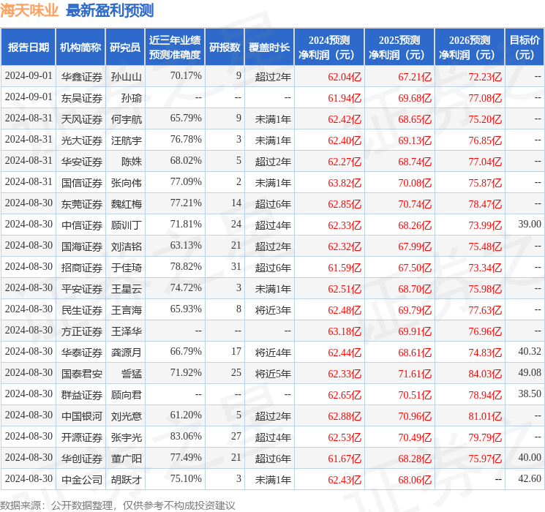Click target price 38.50
Viewport: 545px width, 512px height.
(530, 394)
